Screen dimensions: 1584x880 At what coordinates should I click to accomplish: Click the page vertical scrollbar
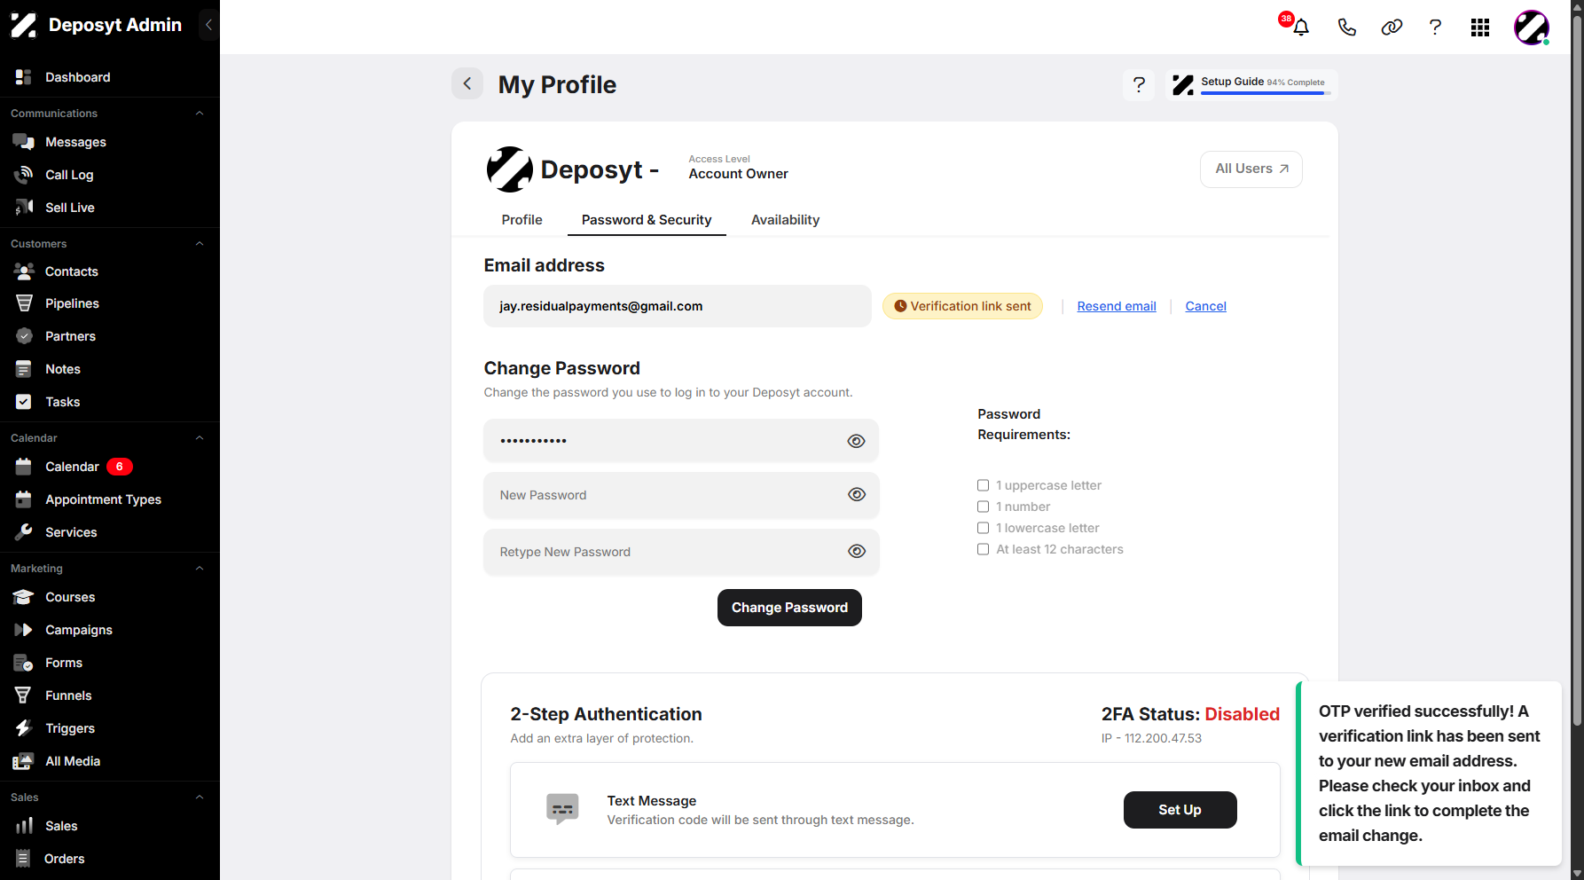[1577, 373]
